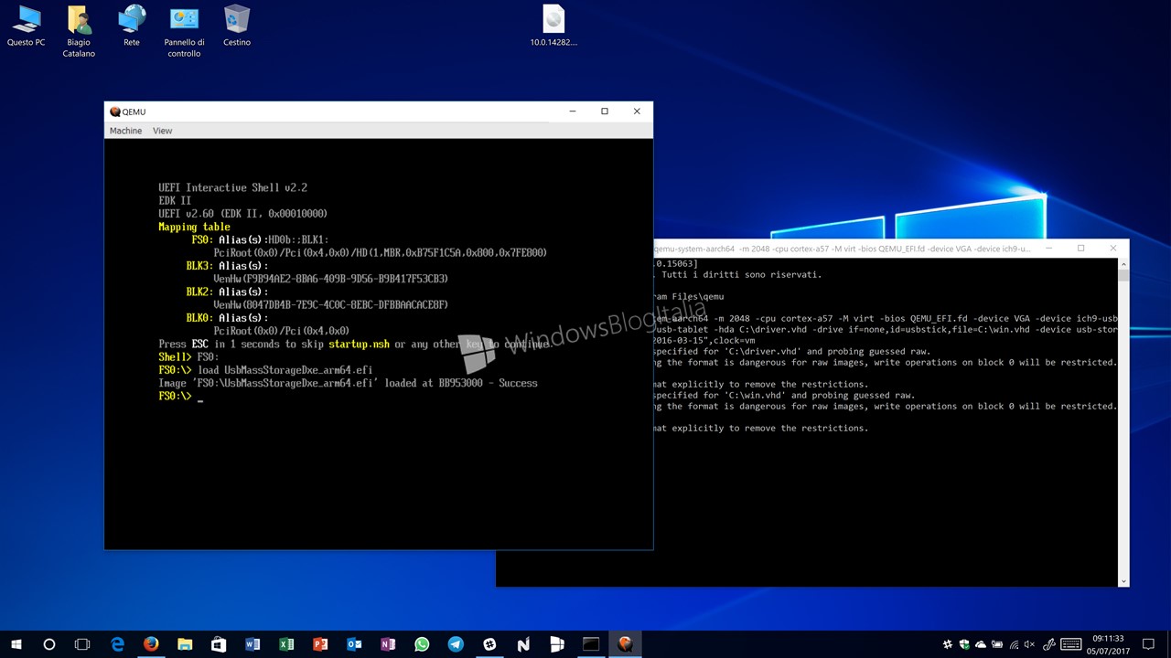Click the command prompt title bar text
The width and height of the screenshot is (1171, 658).
[x=843, y=249]
